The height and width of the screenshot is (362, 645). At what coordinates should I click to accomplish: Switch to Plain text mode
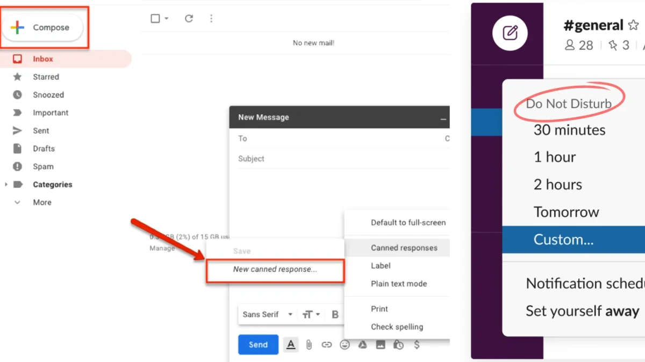(399, 284)
